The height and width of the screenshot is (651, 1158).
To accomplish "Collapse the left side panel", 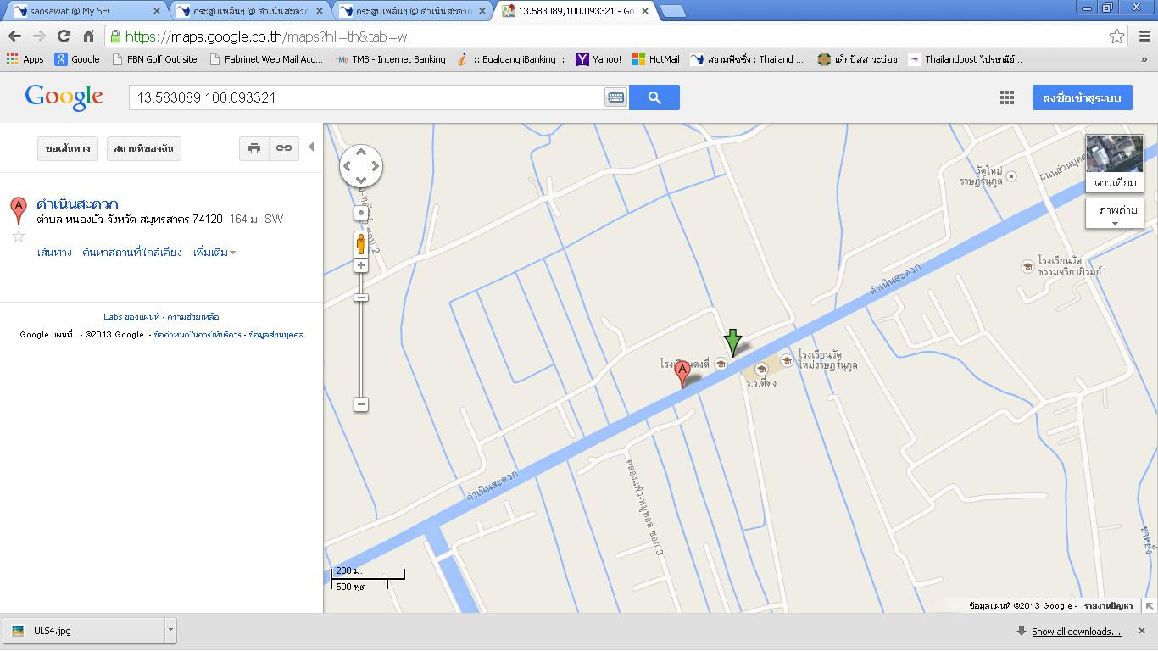I will [x=311, y=147].
